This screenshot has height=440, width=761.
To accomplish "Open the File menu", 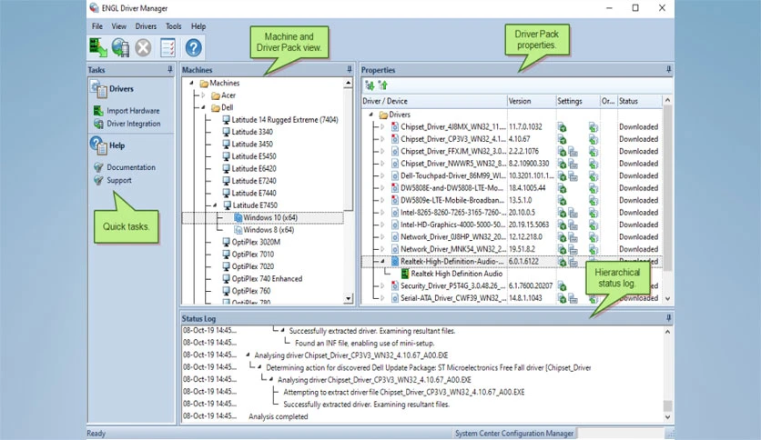I will (x=97, y=26).
